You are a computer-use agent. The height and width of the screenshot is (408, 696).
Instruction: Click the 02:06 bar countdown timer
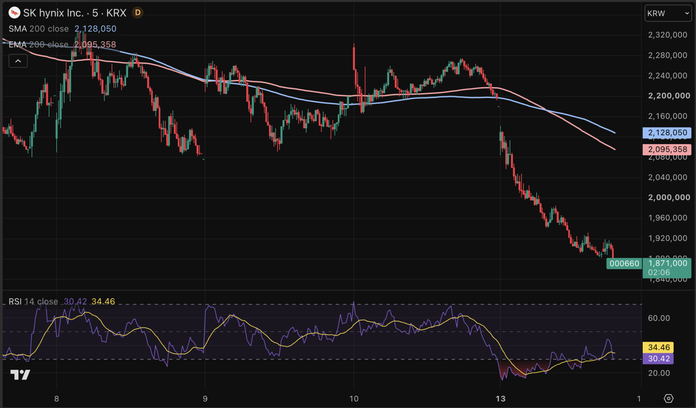pos(659,272)
